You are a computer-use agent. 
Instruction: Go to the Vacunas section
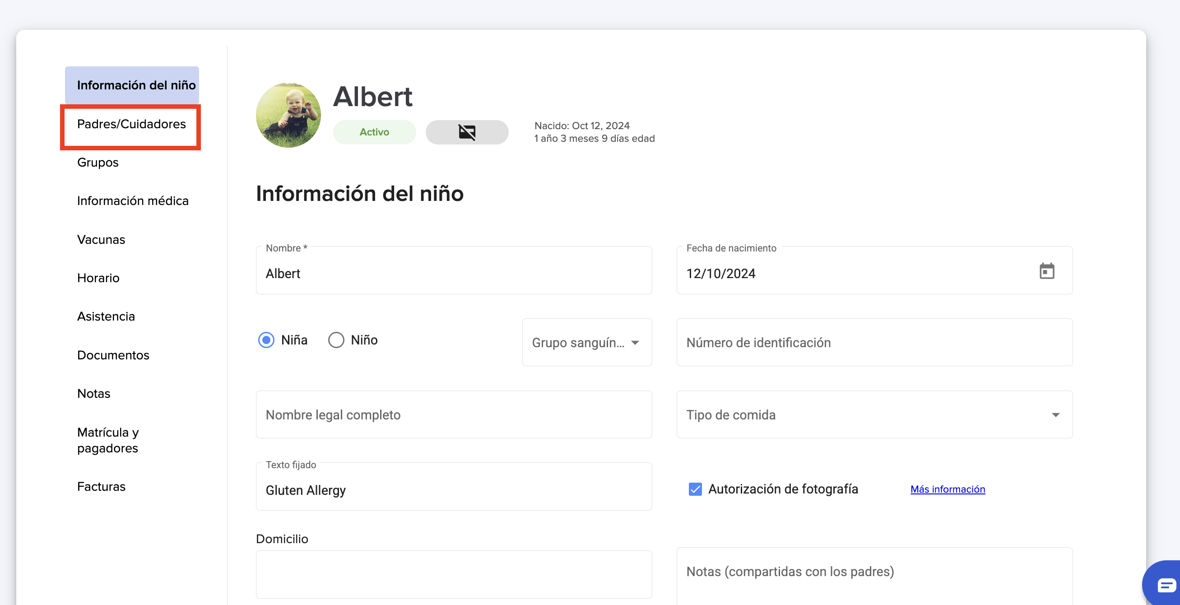(x=101, y=240)
